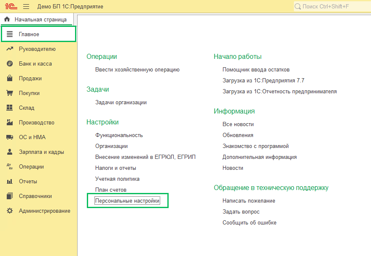Screen dimensions: 371x256
Task: Click the Руководителю chart icon
Action: 10,49
